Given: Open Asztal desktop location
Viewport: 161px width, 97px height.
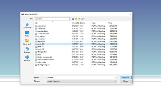Looking at the screenshot, I should coord(27,34).
